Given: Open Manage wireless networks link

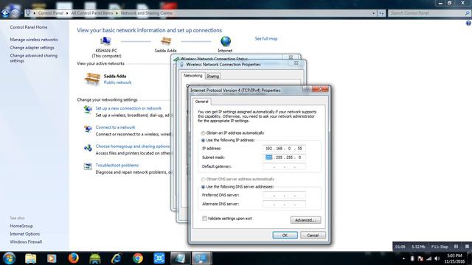Looking at the screenshot, I should (x=34, y=40).
